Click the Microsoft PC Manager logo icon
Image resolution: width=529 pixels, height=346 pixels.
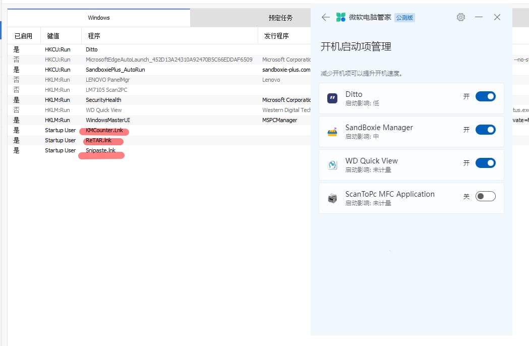pyautogui.click(x=341, y=17)
